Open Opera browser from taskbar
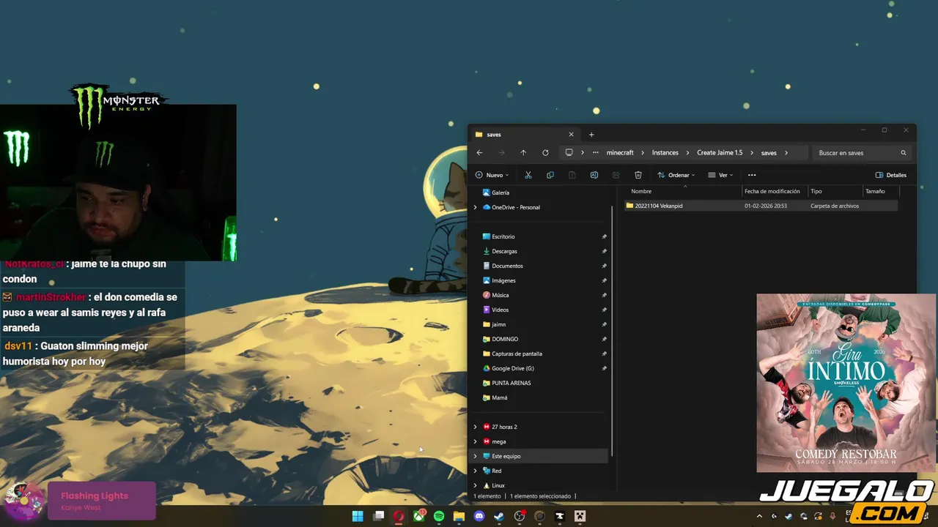Viewport: 938px width, 527px height. click(x=399, y=516)
